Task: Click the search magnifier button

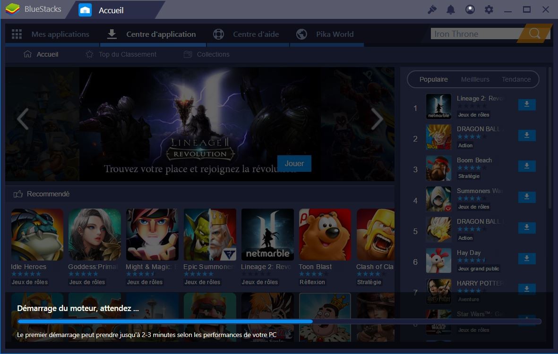Action: coord(534,34)
